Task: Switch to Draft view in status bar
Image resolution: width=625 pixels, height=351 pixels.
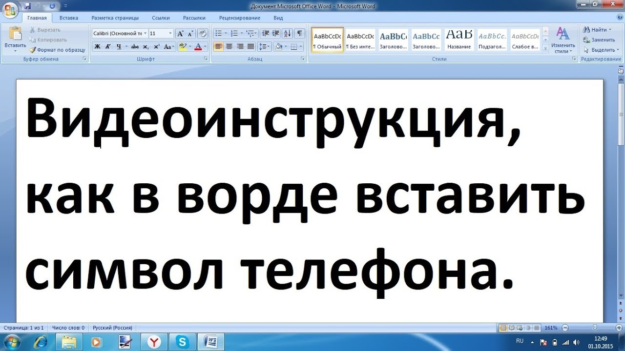Action: pos(537,328)
